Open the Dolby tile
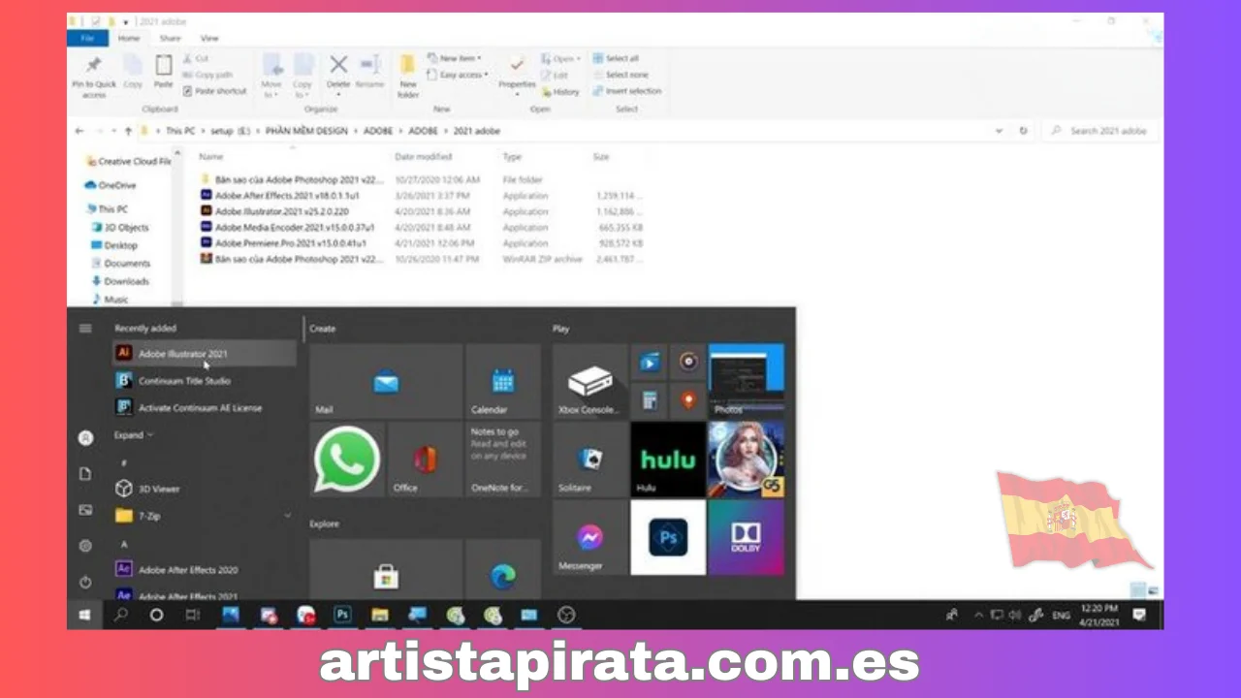The image size is (1241, 698). pyautogui.click(x=746, y=538)
